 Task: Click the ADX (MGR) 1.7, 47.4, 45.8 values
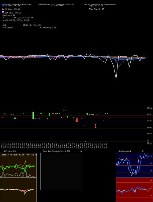tap(32, 25)
